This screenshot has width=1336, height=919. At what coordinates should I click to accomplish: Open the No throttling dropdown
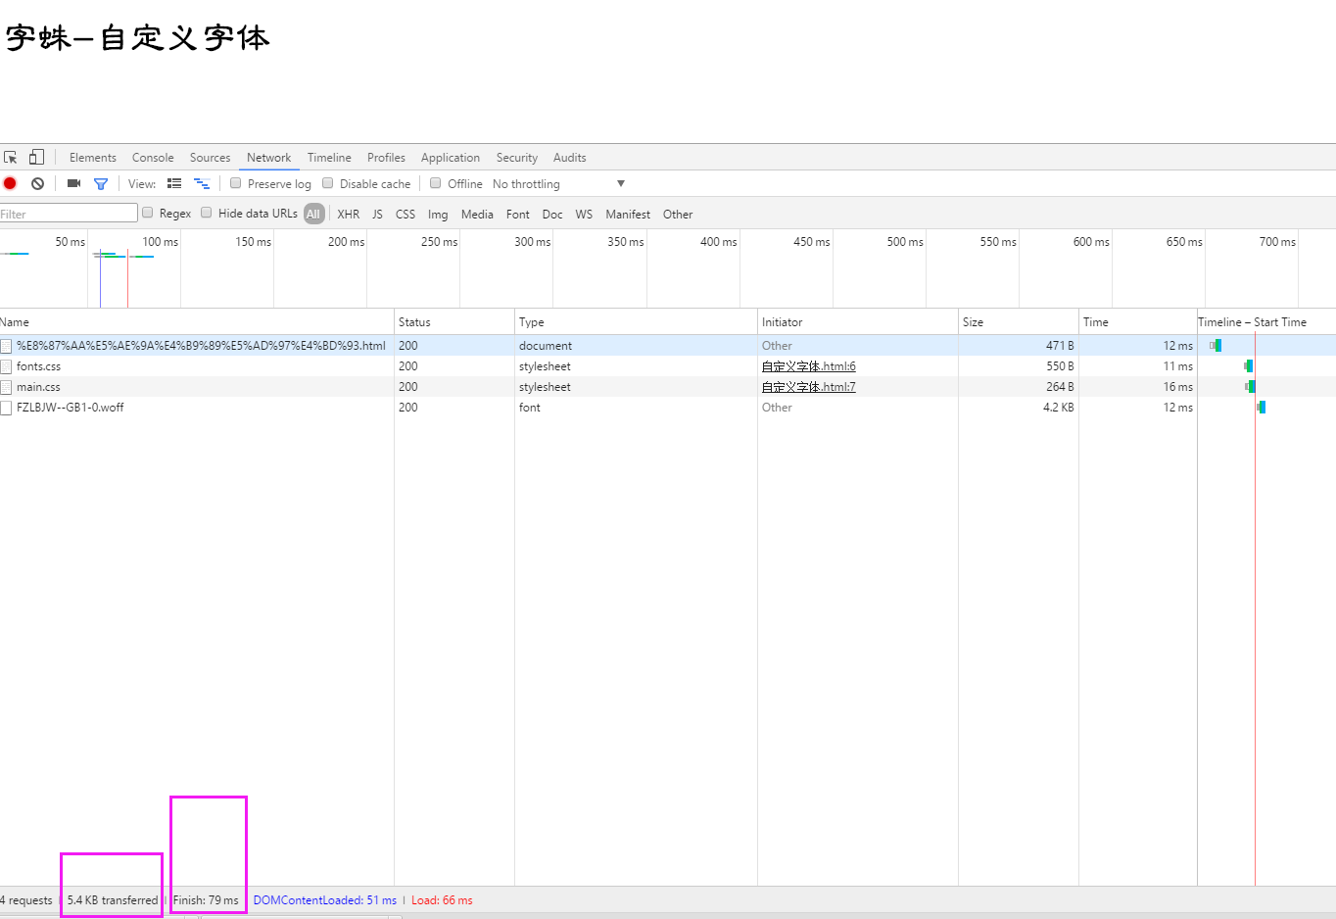coord(559,184)
